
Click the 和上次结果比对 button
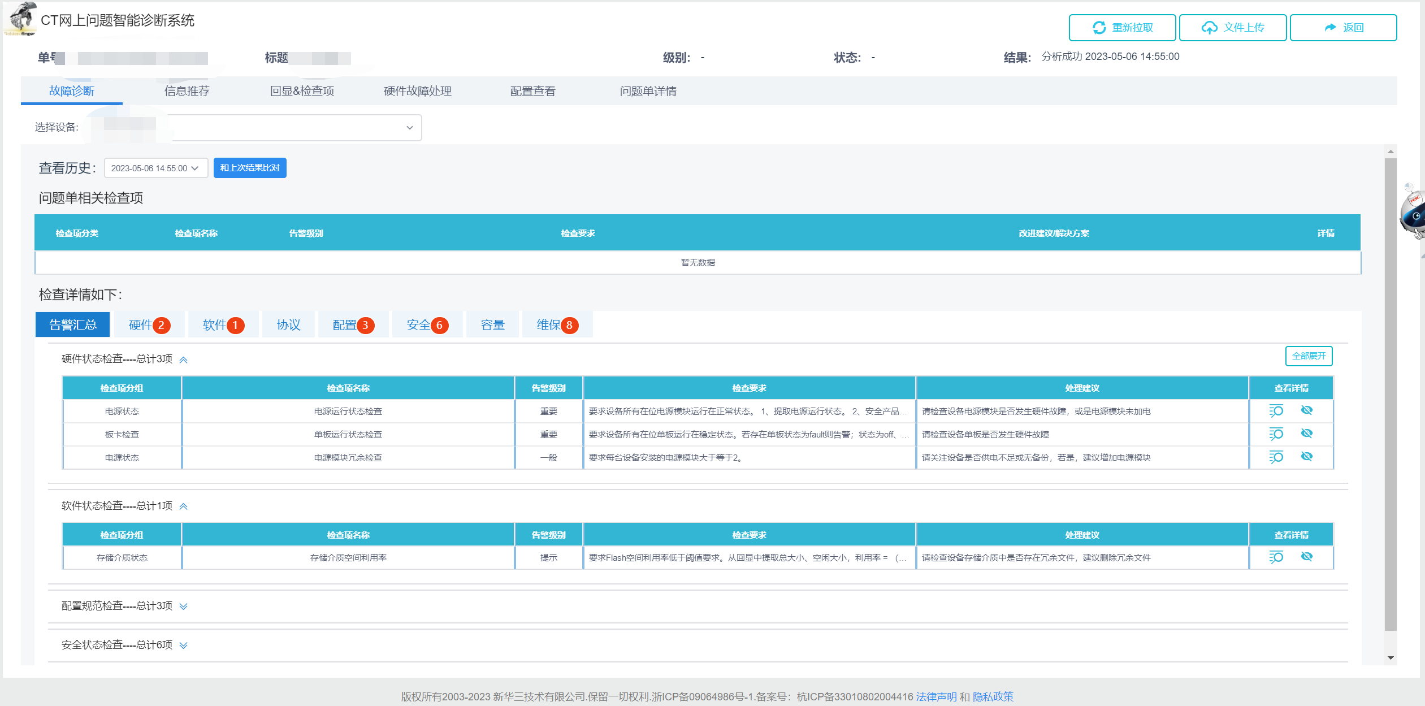pyautogui.click(x=250, y=168)
